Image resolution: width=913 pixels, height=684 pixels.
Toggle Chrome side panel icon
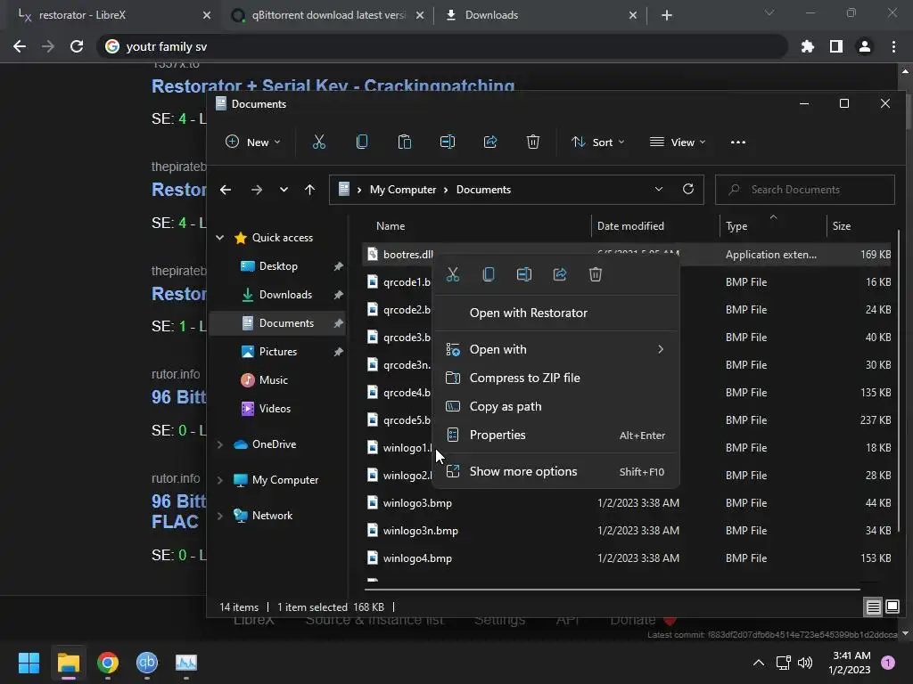tap(836, 46)
